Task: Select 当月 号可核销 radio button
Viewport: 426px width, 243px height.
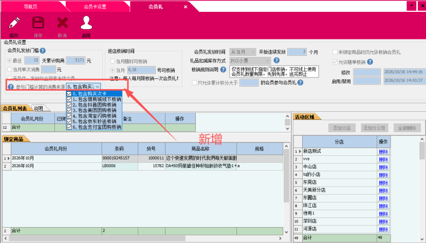Action: (x=112, y=70)
